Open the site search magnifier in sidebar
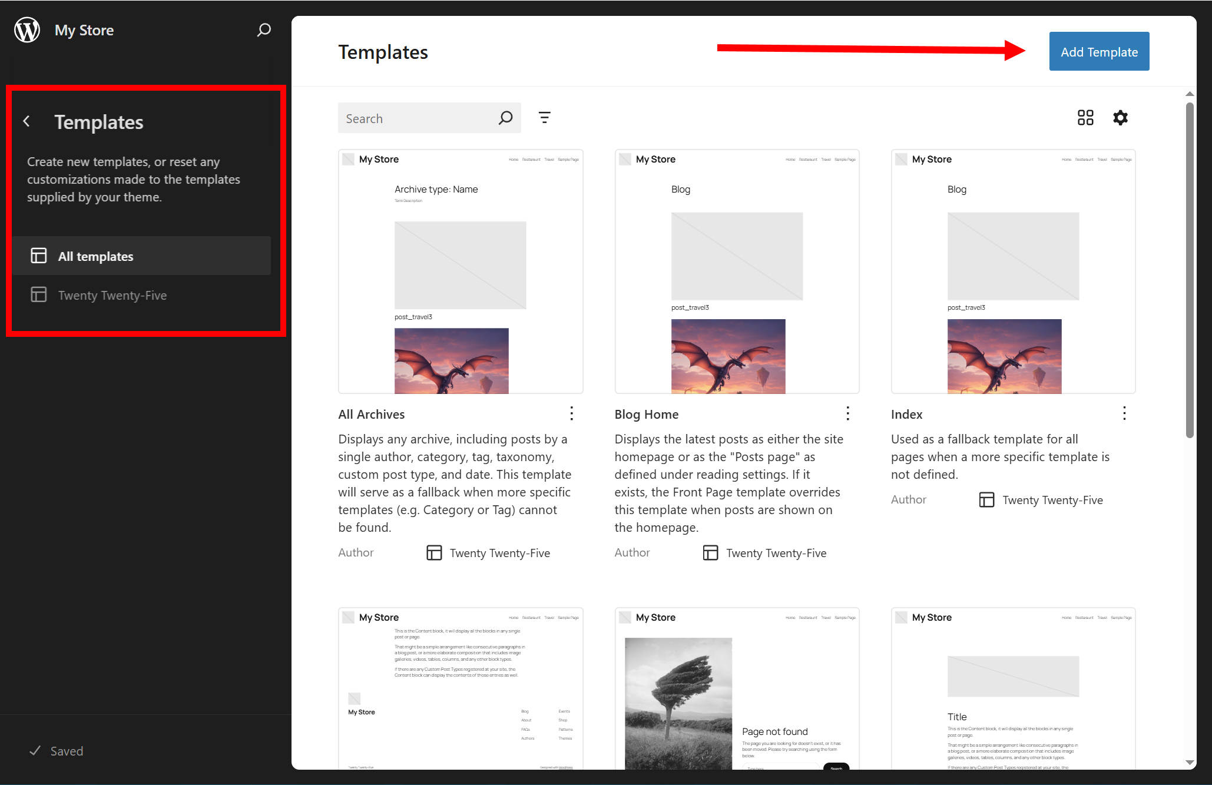The height and width of the screenshot is (785, 1212). (264, 29)
